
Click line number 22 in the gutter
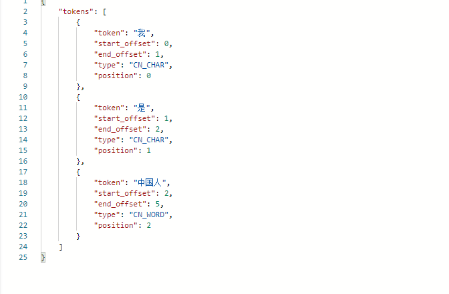point(23,225)
